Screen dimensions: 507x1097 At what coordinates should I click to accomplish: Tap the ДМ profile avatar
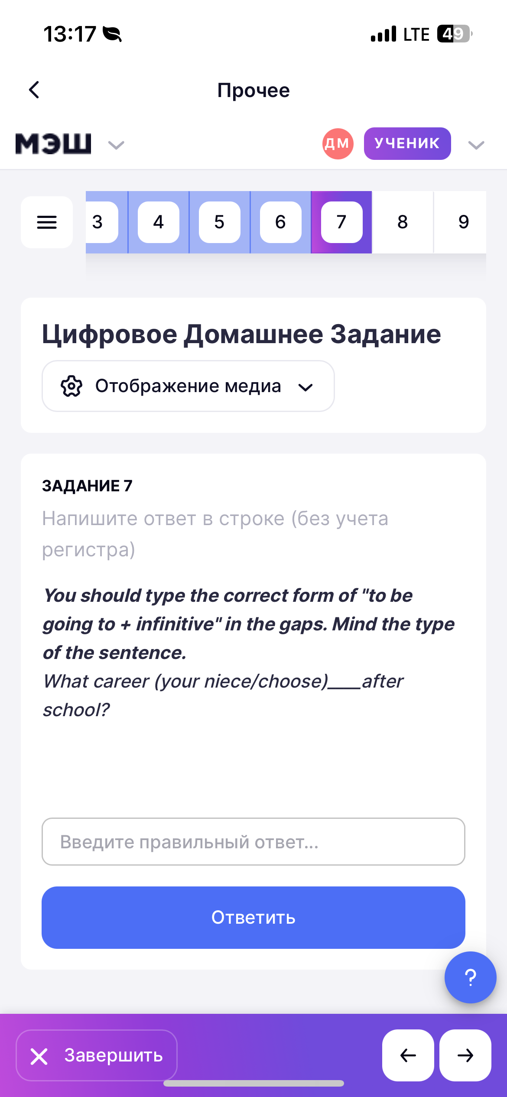pos(338,144)
